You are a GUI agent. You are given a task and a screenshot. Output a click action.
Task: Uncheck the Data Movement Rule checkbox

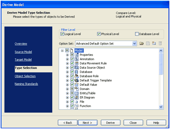pyautogui.click(x=72, y=63)
